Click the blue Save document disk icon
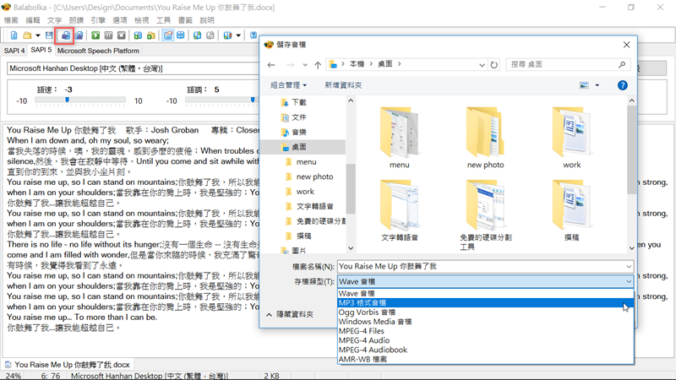 tap(49, 35)
